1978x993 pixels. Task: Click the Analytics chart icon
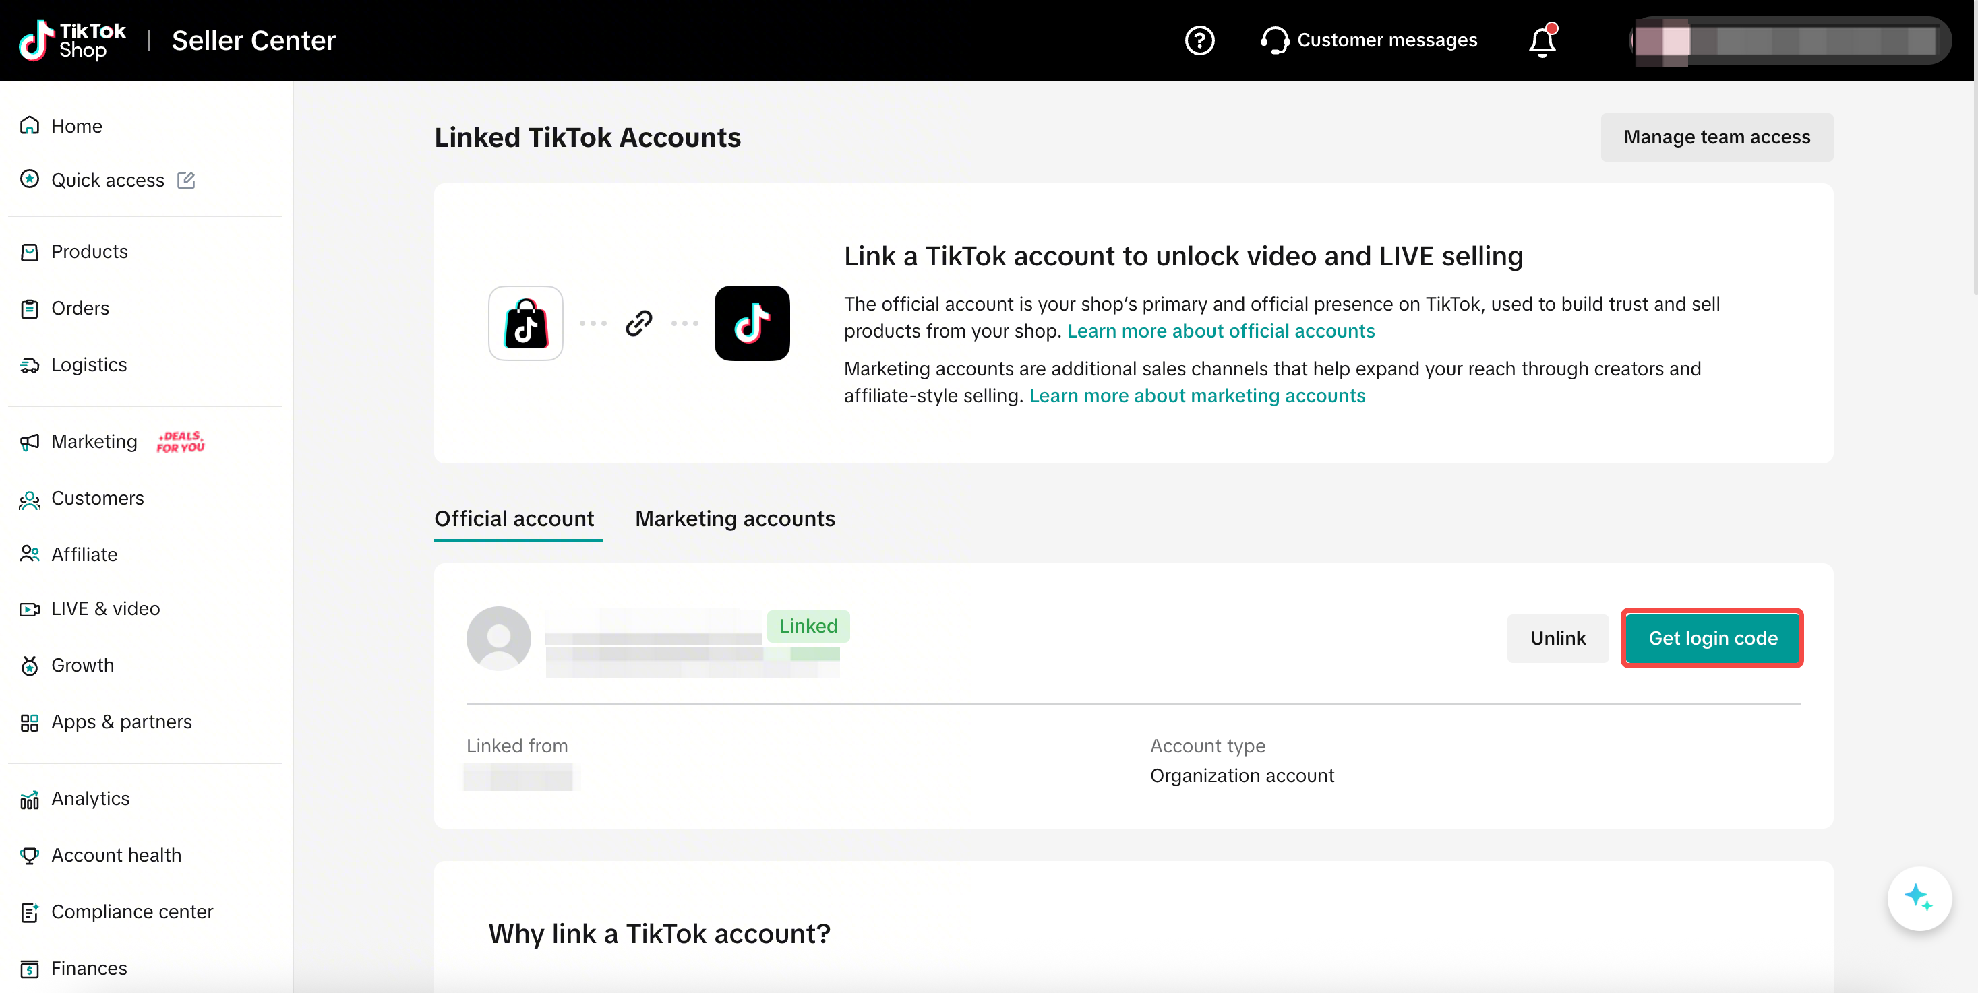(29, 800)
